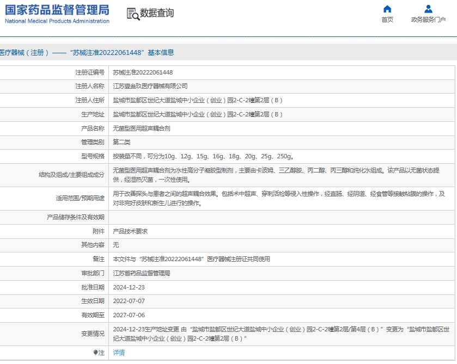Click National Medical Products Administration subtitle

pyautogui.click(x=57, y=21)
